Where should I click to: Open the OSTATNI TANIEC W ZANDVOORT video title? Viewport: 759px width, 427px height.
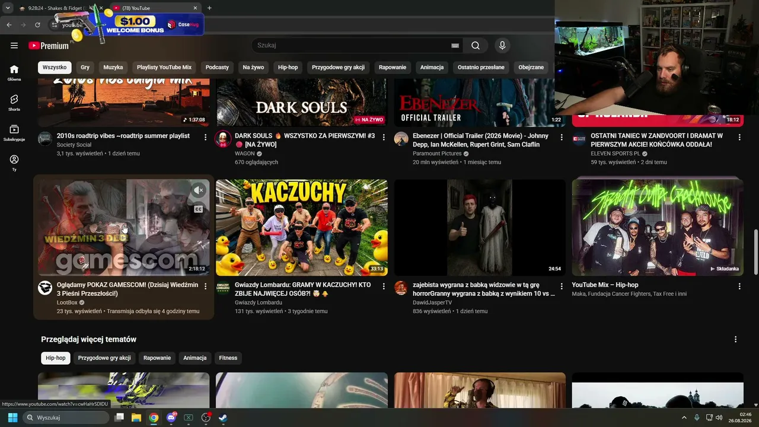657,140
